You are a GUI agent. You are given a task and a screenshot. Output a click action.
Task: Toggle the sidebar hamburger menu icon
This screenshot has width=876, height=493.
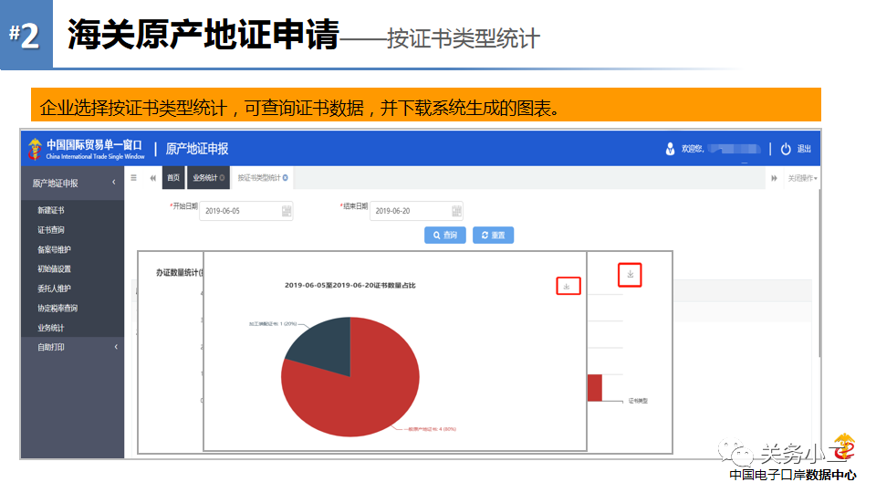coord(133,178)
